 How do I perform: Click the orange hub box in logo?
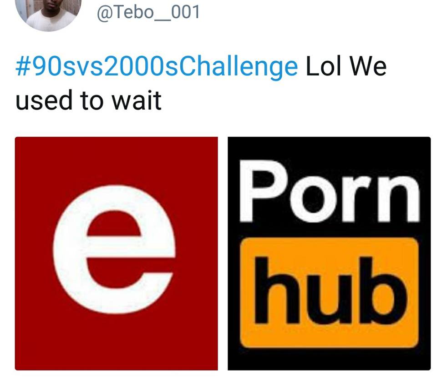click(329, 293)
